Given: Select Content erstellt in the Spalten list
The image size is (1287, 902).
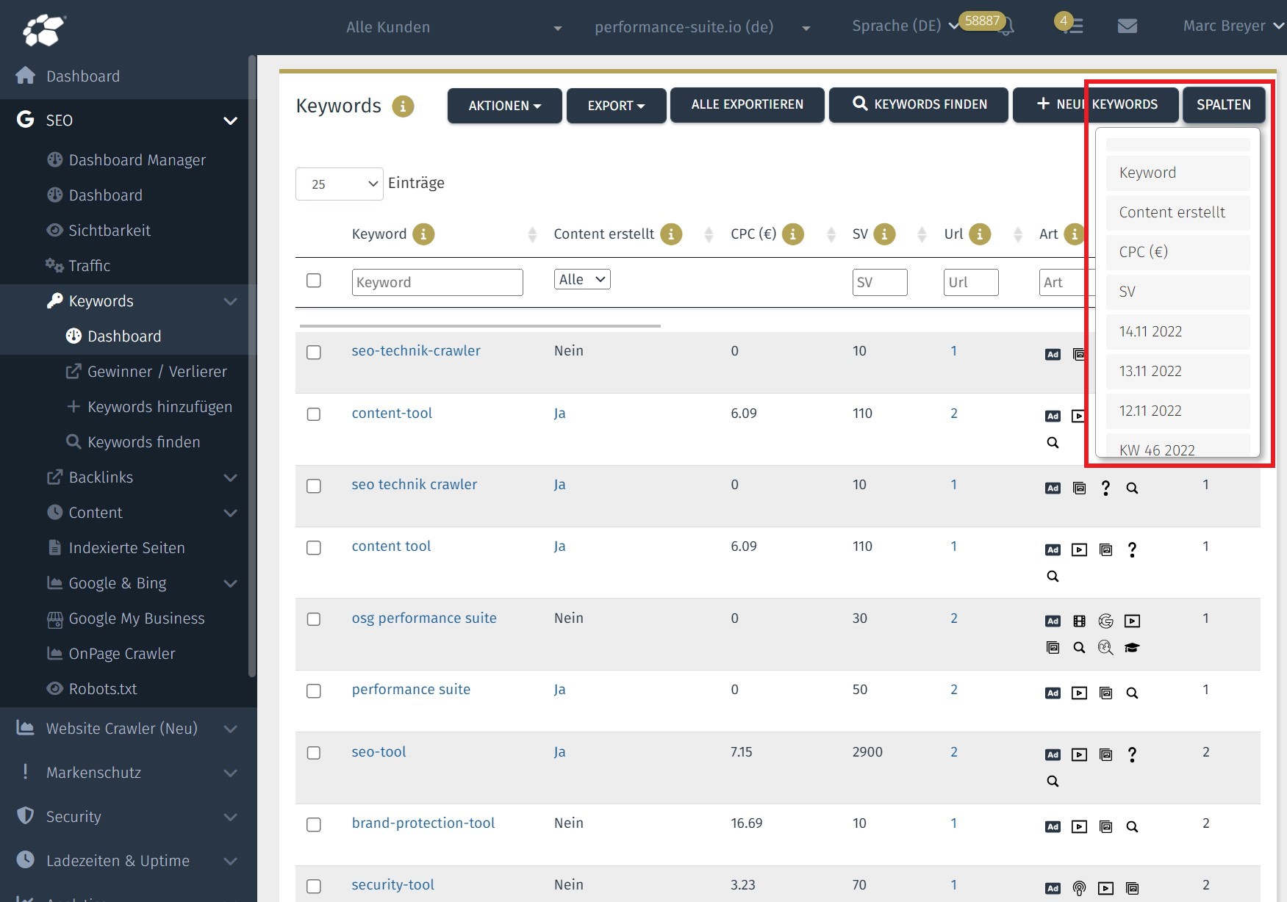Looking at the screenshot, I should [1177, 212].
